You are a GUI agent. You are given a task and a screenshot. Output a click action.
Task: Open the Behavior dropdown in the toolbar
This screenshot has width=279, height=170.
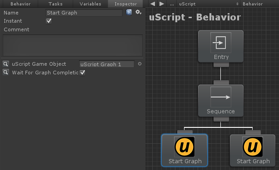[259, 4]
